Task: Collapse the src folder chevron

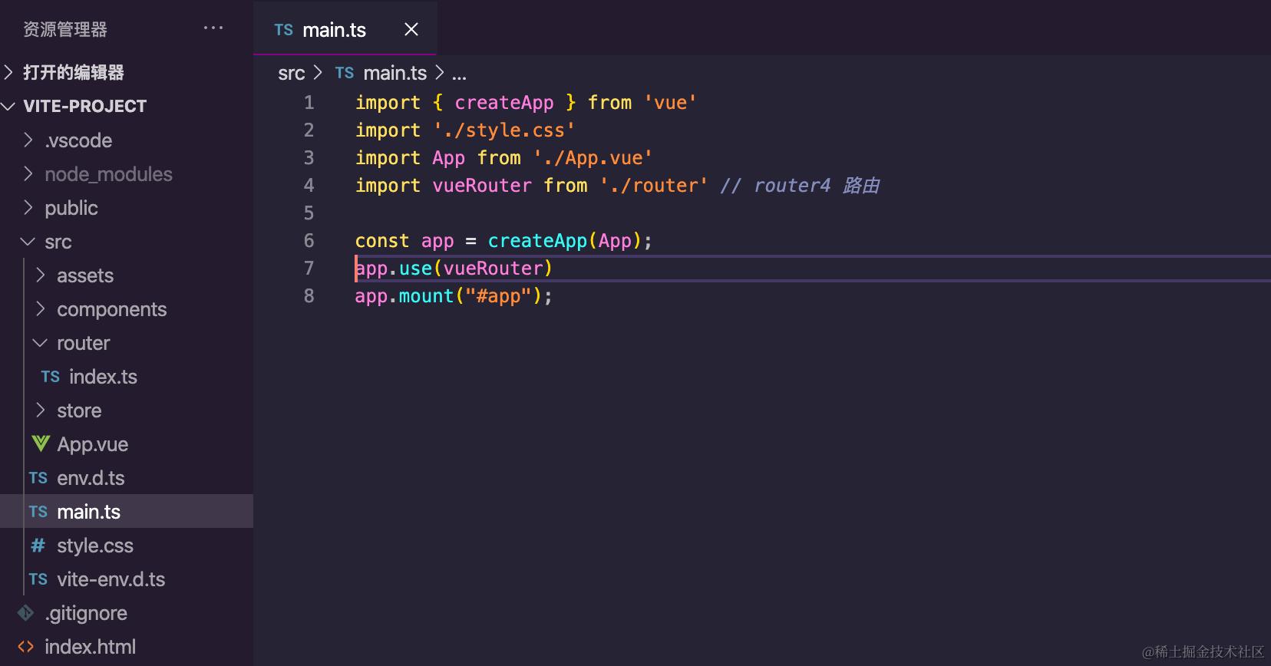Action: [x=28, y=241]
